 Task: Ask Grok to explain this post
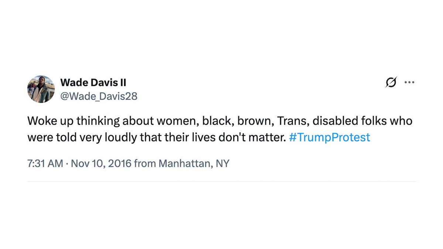coord(391,82)
